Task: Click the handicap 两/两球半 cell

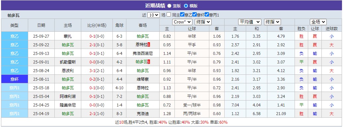Action: pyautogui.click(x=192, y=114)
